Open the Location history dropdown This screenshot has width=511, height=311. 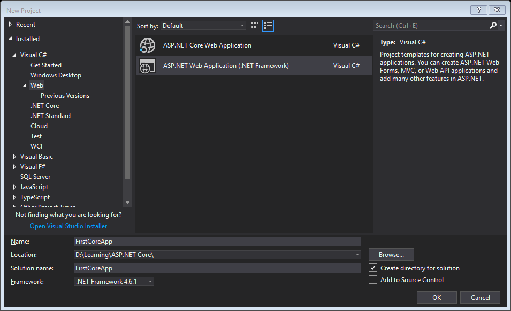[357, 255]
